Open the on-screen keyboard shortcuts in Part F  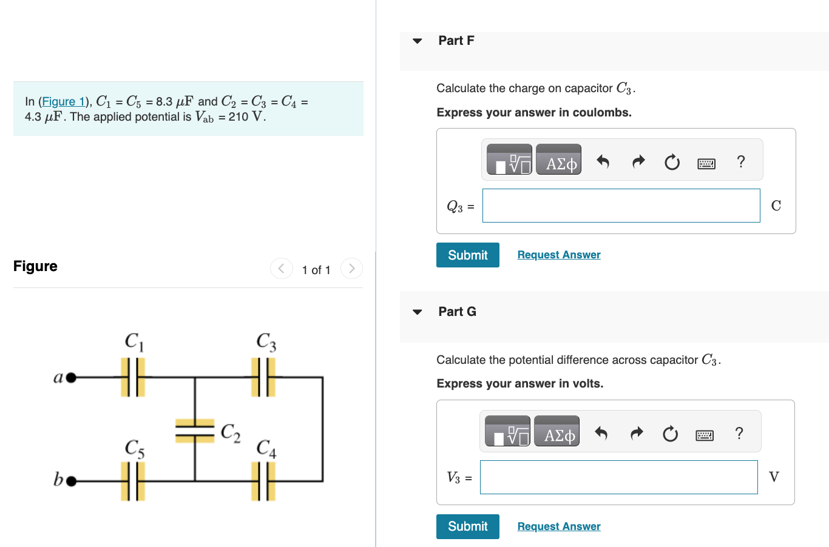pyautogui.click(x=706, y=163)
